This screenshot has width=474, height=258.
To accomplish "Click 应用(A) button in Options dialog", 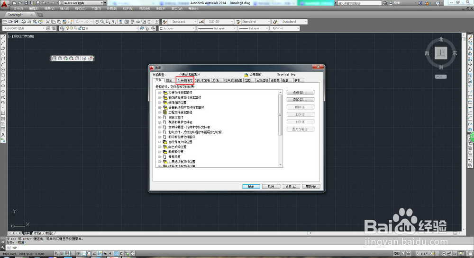I will [x=291, y=187].
